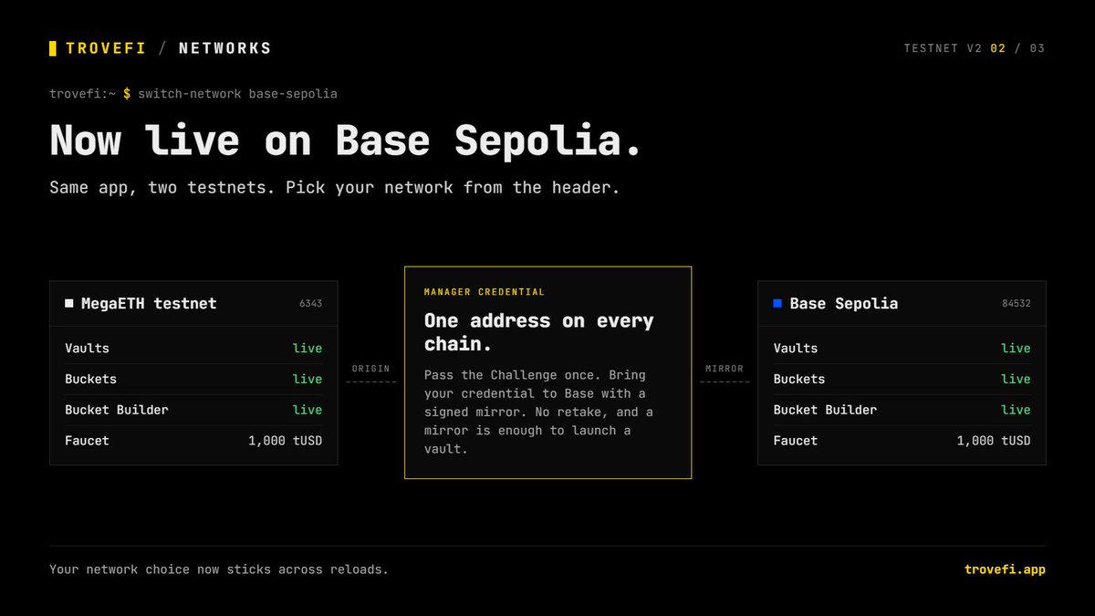Viewport: 1095px width, 616px height.
Task: Click the yellow bar icon beside TROVEFI
Action: pyautogui.click(x=53, y=48)
